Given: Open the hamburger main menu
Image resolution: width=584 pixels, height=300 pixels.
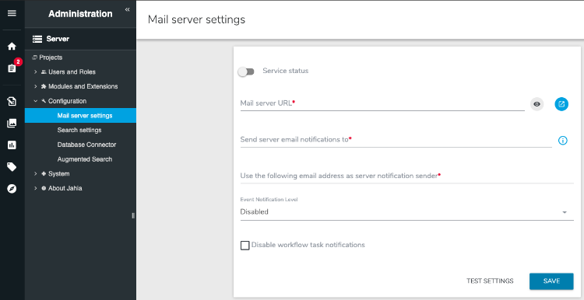Looking at the screenshot, I should coord(12,13).
